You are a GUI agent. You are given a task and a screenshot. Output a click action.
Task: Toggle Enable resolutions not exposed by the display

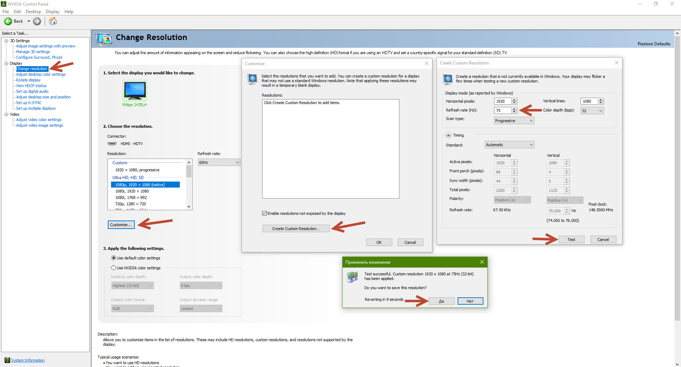pos(264,213)
